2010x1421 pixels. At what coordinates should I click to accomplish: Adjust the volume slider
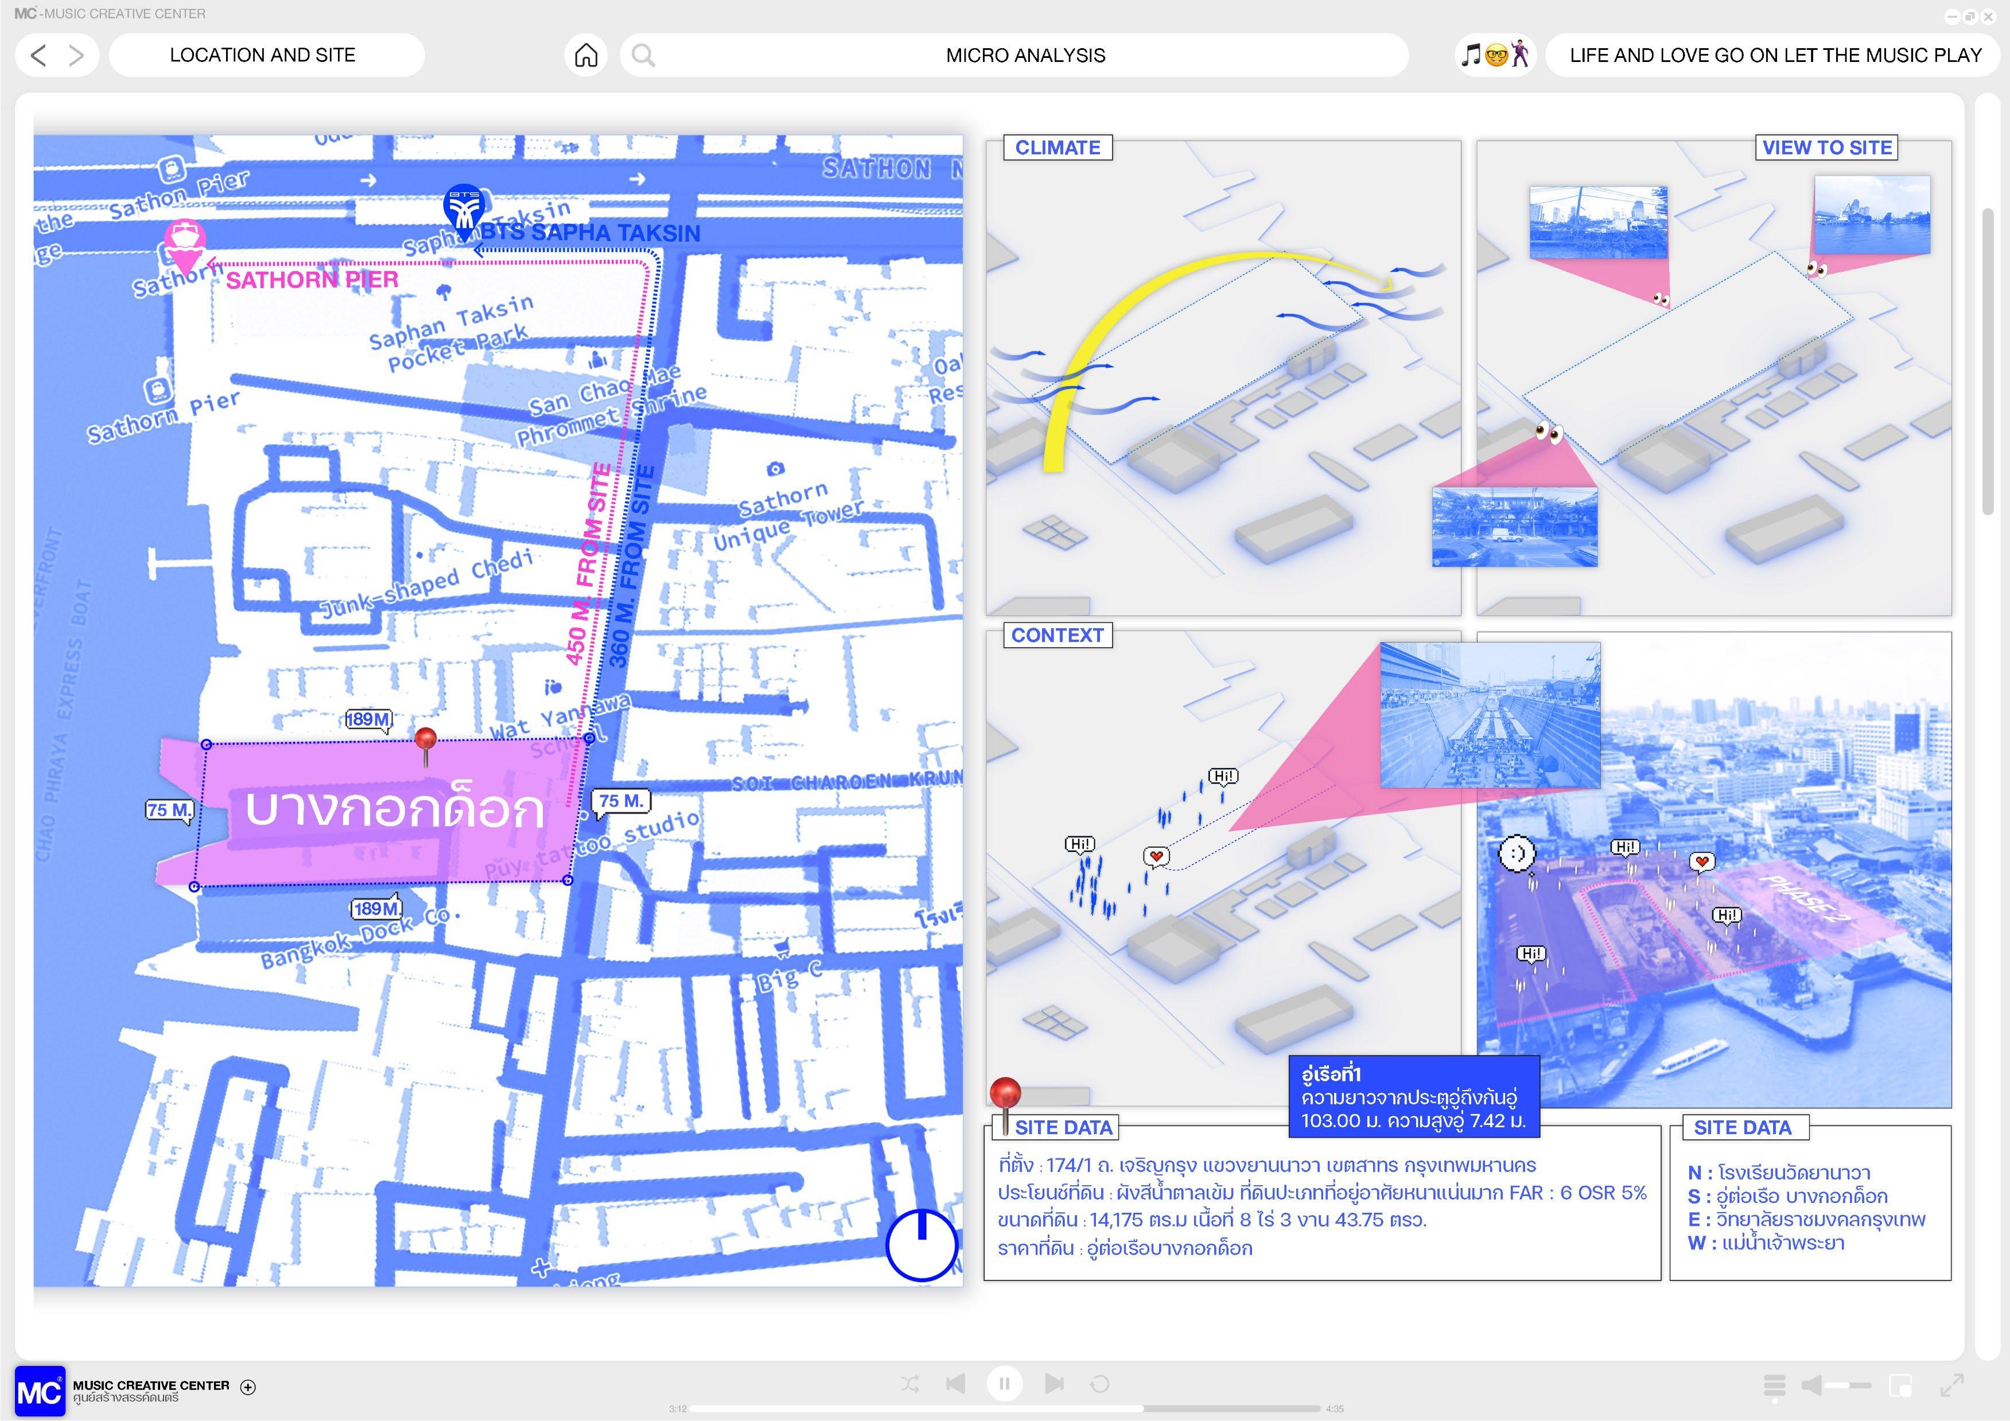coord(1848,1385)
